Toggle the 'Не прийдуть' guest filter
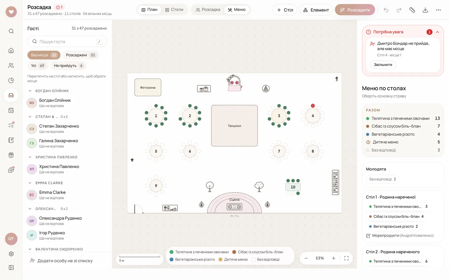This screenshot has height=280, width=449. (x=69, y=66)
